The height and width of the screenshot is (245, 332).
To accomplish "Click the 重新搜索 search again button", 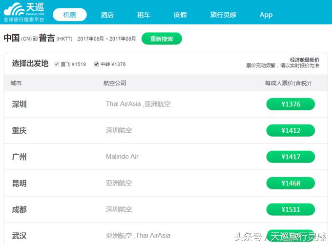I will [162, 39].
